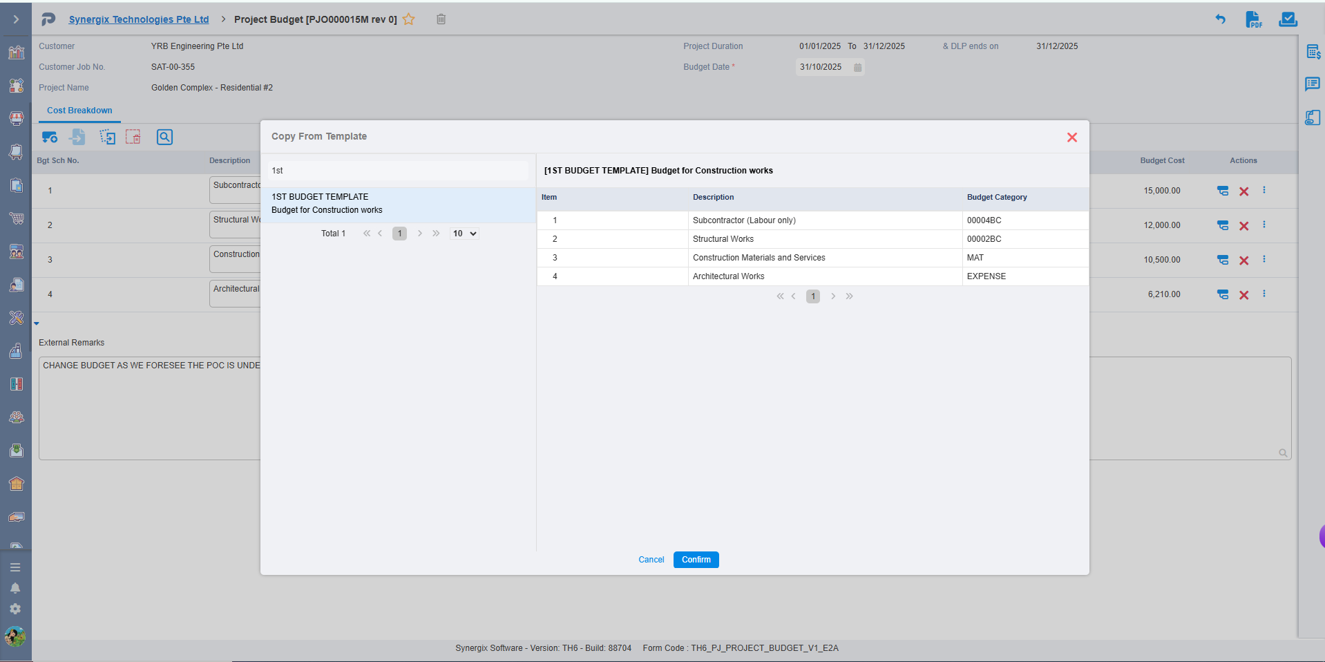Click the search magnifier toolbar icon
The height and width of the screenshot is (662, 1325).
[164, 137]
